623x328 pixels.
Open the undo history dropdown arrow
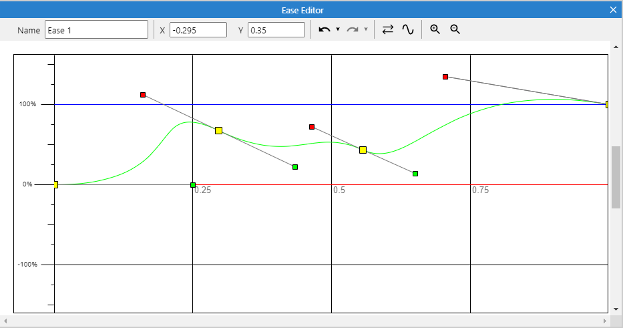[338, 29]
